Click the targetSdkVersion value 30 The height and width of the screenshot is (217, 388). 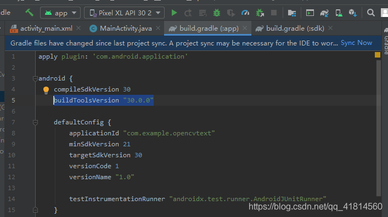tap(138, 155)
